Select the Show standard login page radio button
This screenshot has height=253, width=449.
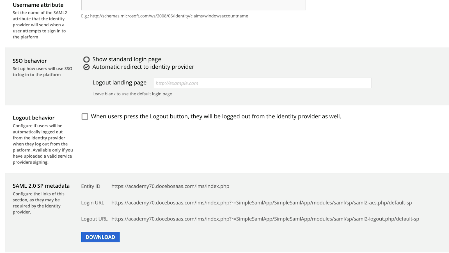point(86,59)
